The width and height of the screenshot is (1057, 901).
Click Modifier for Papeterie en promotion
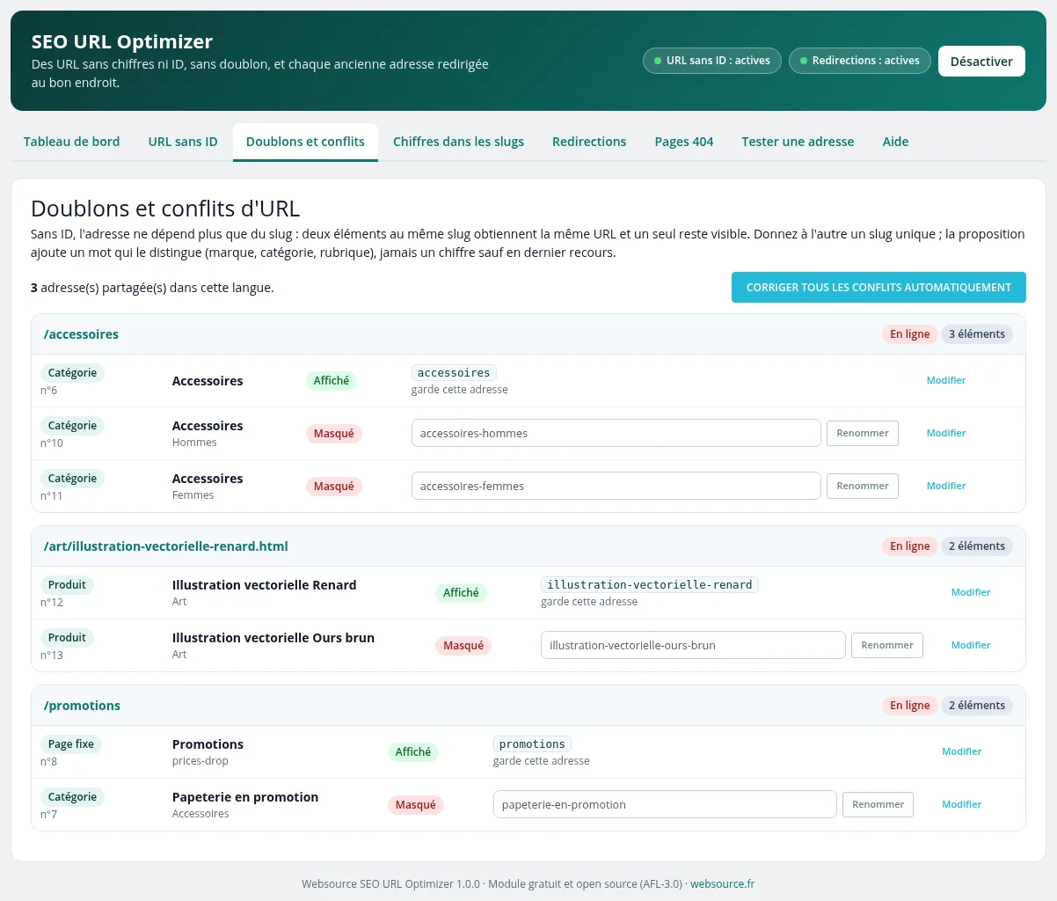962,804
